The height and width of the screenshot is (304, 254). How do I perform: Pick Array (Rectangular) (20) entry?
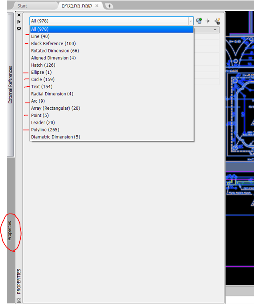(x=112, y=108)
